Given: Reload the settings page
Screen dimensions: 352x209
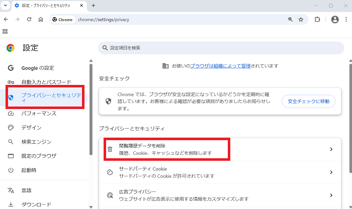Looking at the screenshot, I should click(29, 20).
